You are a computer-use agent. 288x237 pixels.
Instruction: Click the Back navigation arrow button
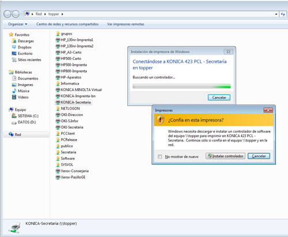pyautogui.click(x=7, y=14)
